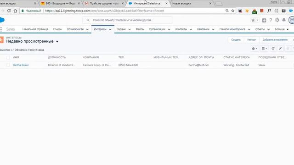Screen dimensions: 294x165
Task: Sort by Должность column header
Action: click(57, 57)
